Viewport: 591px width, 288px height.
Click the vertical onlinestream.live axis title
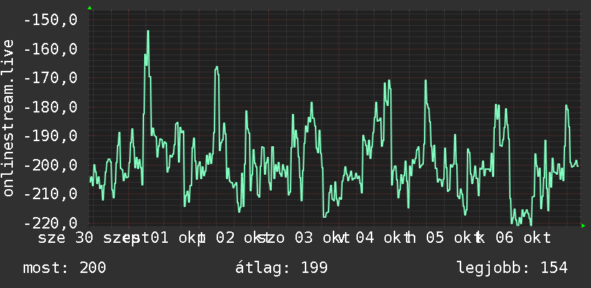coord(9,117)
